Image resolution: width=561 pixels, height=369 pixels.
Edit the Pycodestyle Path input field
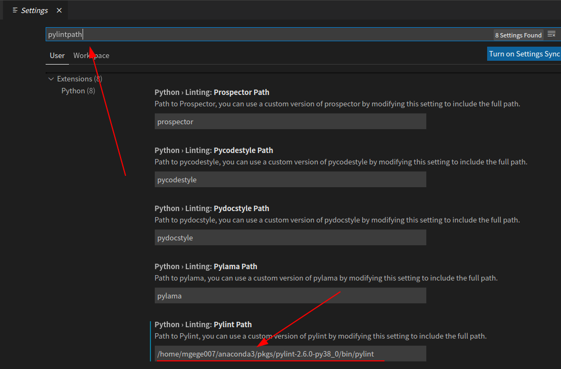(x=290, y=180)
